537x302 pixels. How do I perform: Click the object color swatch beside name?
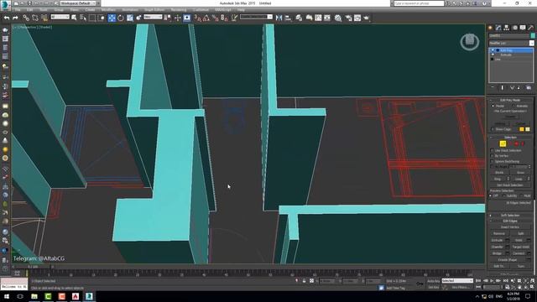[533, 35]
